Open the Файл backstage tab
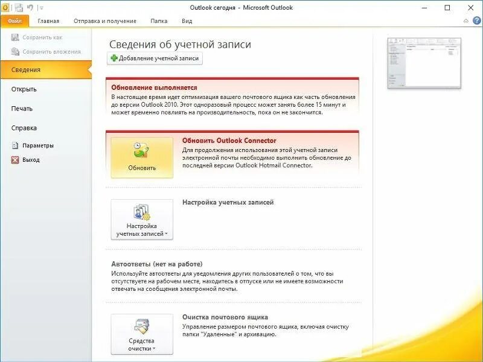The image size is (483, 362). tap(14, 21)
